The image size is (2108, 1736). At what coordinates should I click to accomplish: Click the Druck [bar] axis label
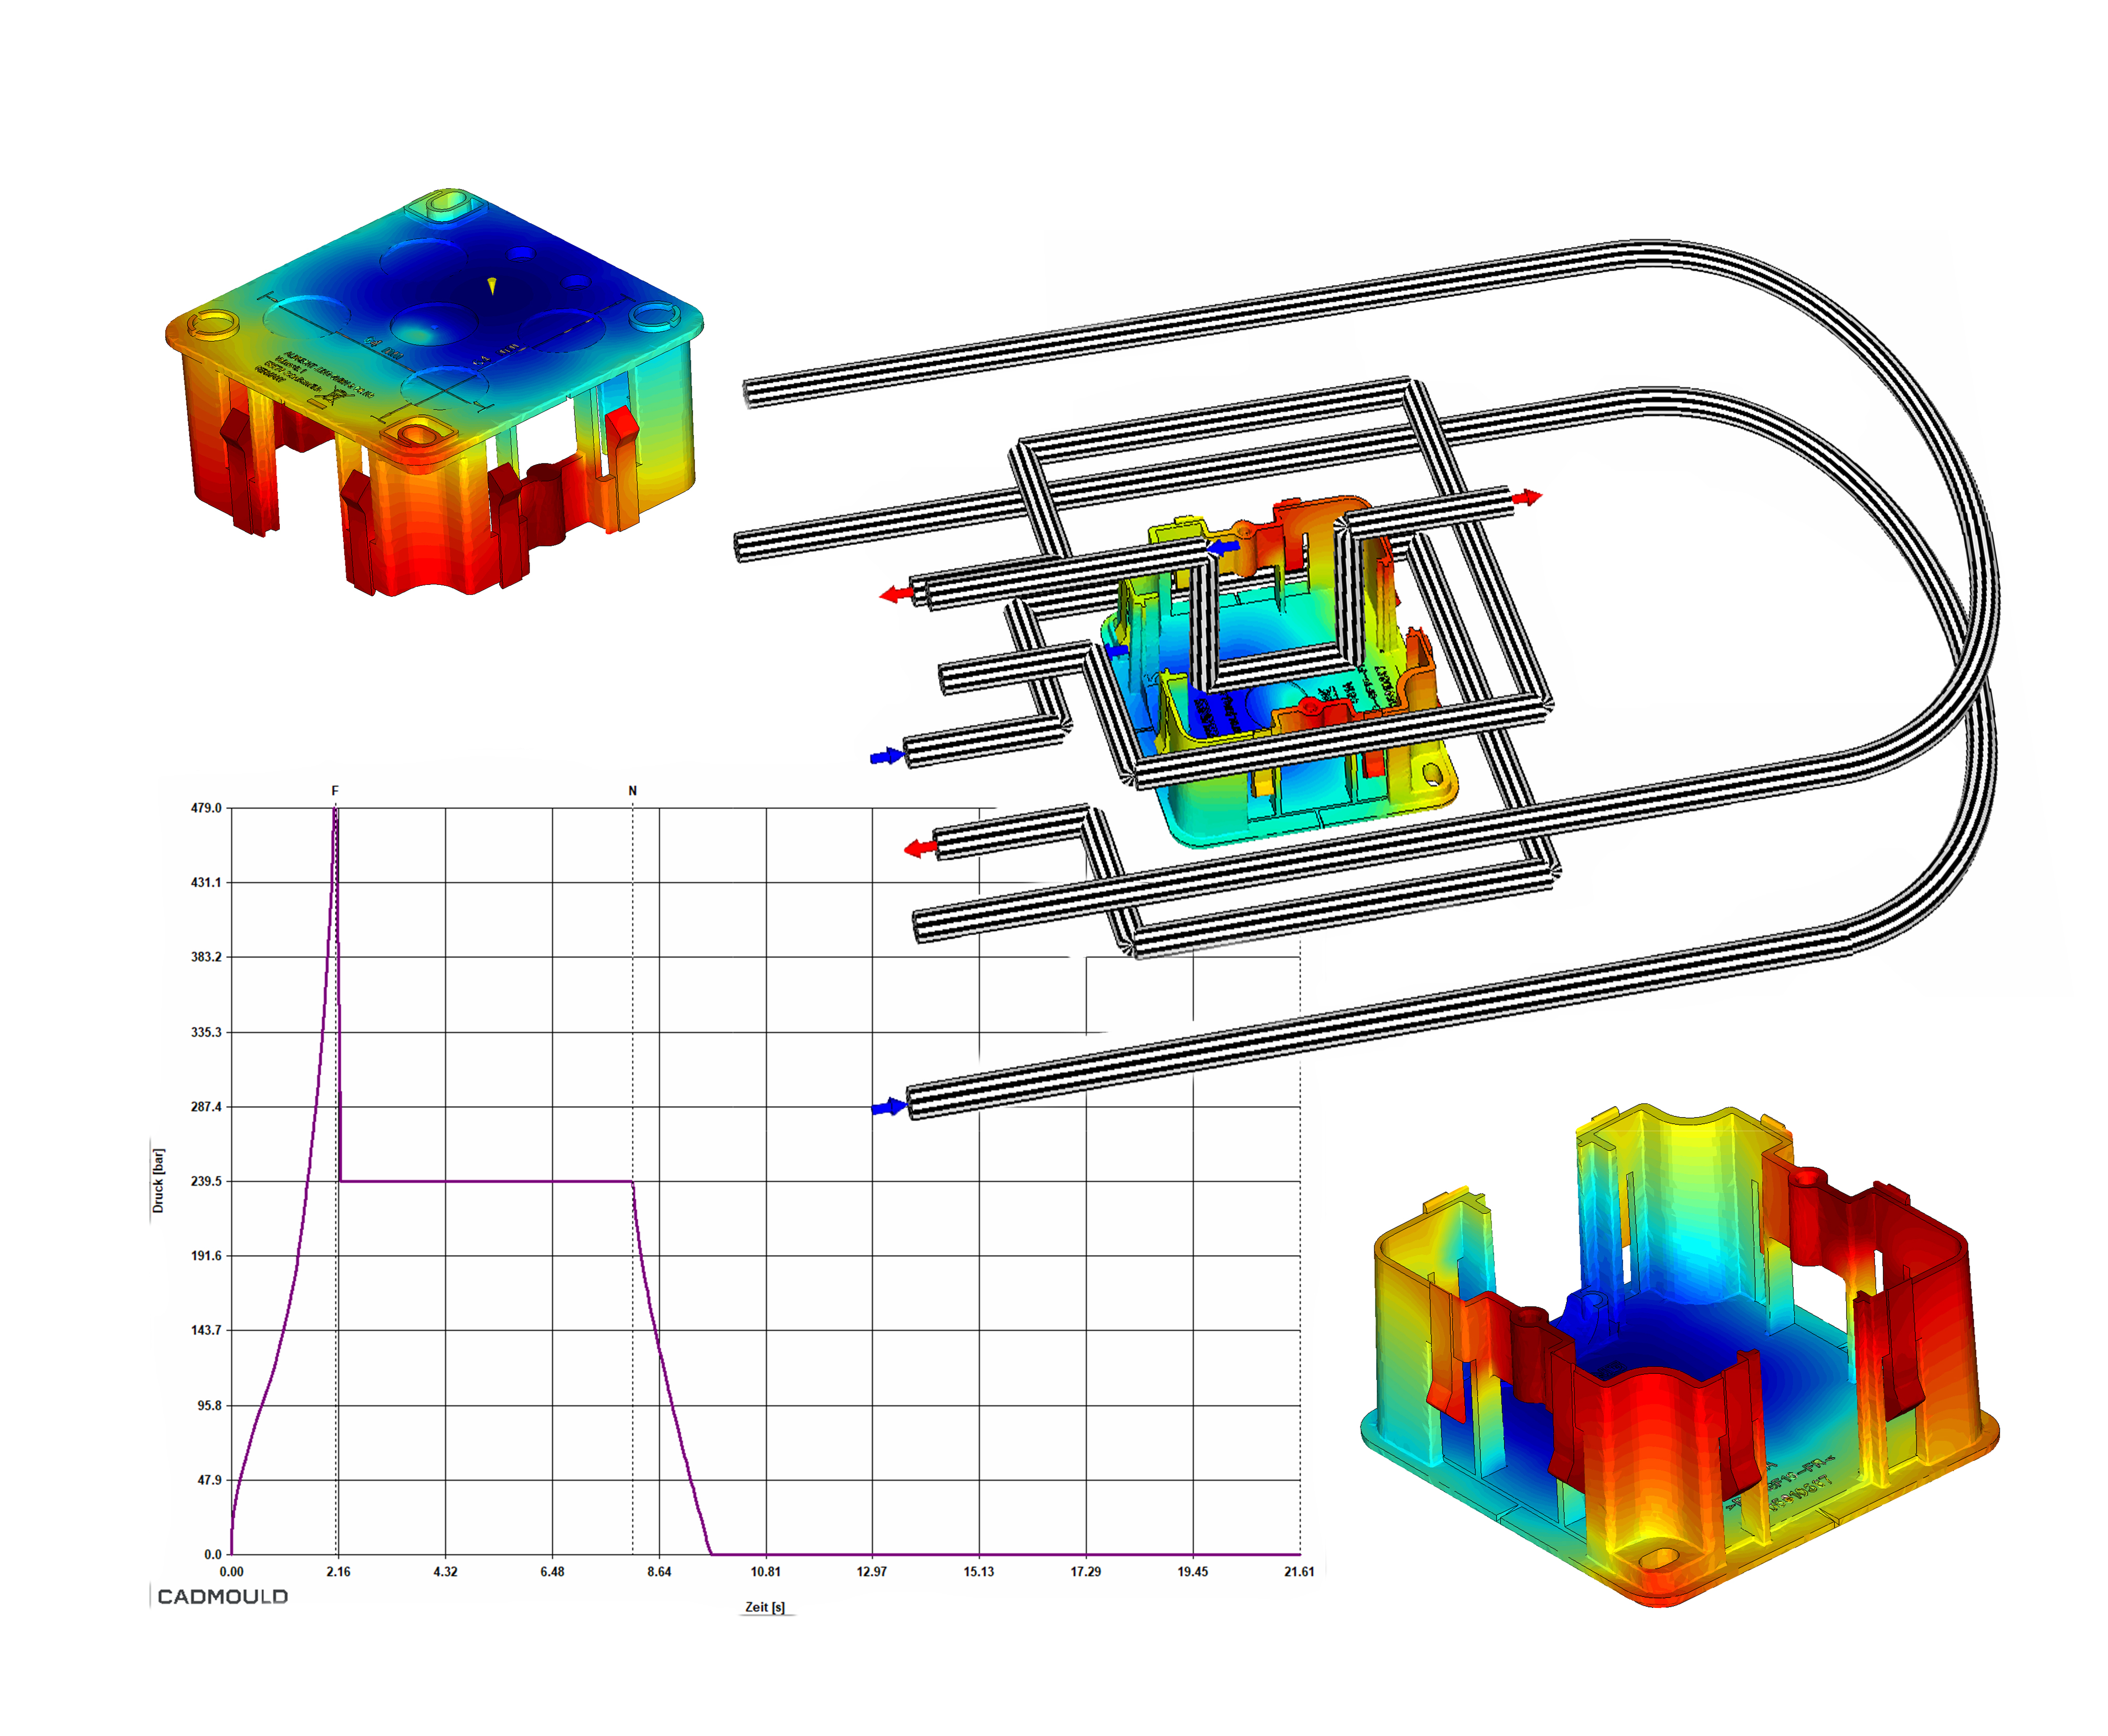[158, 1180]
